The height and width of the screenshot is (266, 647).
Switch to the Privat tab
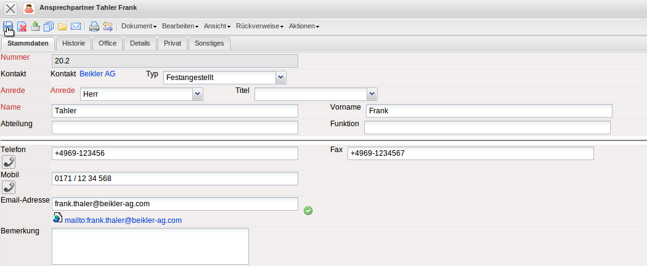click(x=172, y=44)
